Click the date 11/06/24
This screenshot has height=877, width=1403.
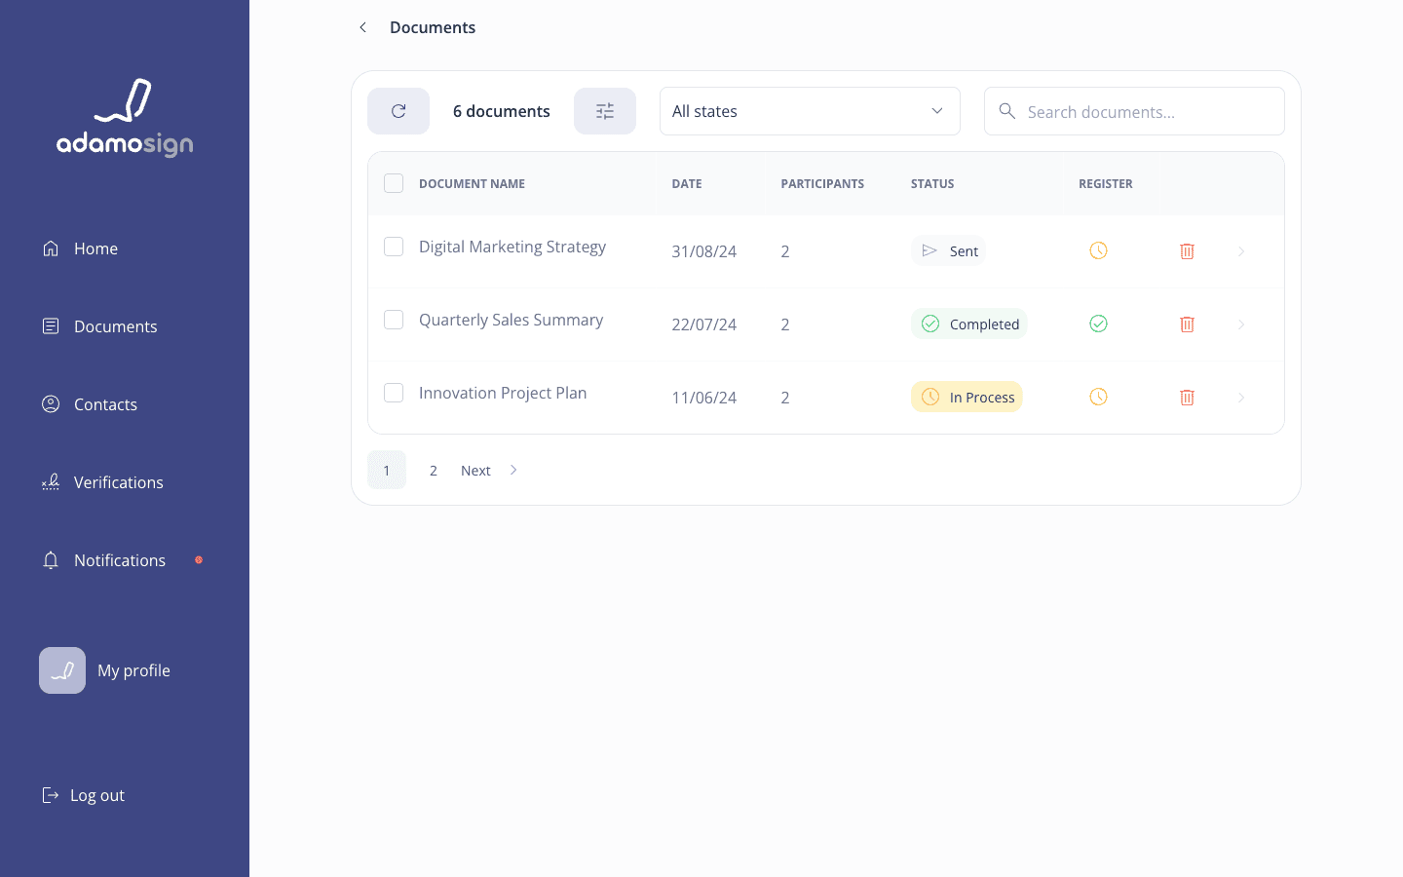pos(703,398)
